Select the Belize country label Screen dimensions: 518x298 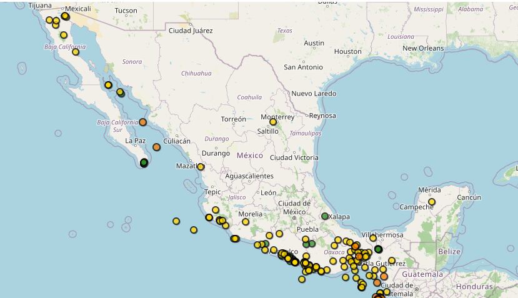pos(449,251)
